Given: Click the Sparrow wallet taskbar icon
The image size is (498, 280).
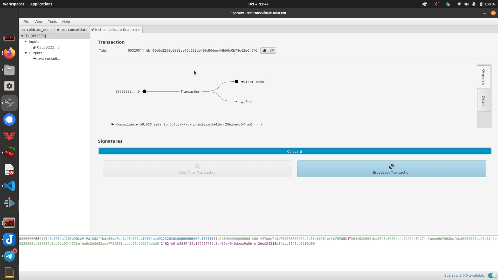Looking at the screenshot, I should click(9, 103).
